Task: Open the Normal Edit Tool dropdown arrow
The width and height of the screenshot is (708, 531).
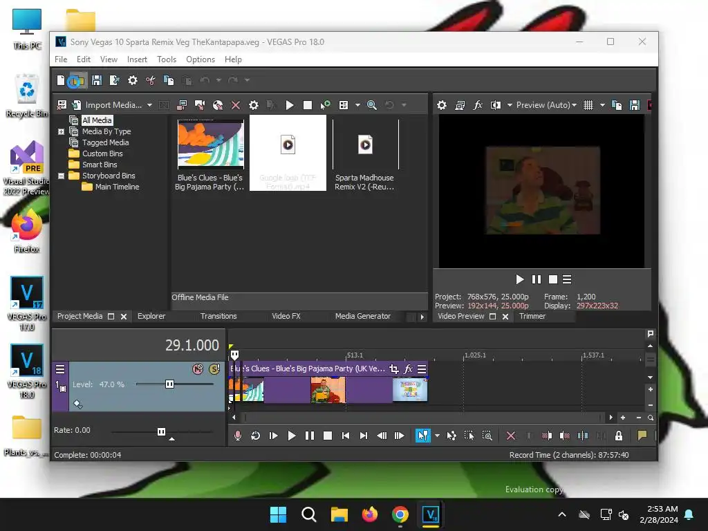Action: pos(437,436)
